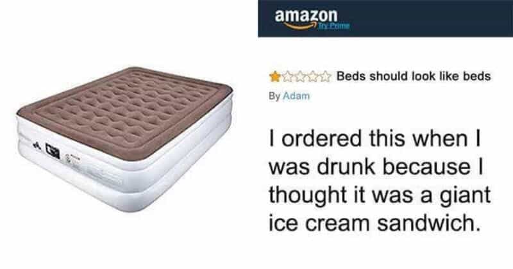
Task: Click the ice cream sandwich line of review
Action: (x=376, y=223)
